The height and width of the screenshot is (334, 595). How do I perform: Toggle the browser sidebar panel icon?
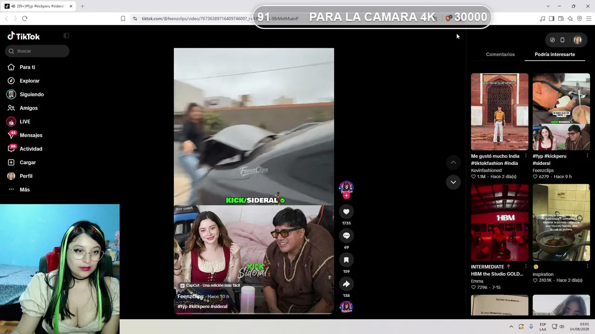552,19
